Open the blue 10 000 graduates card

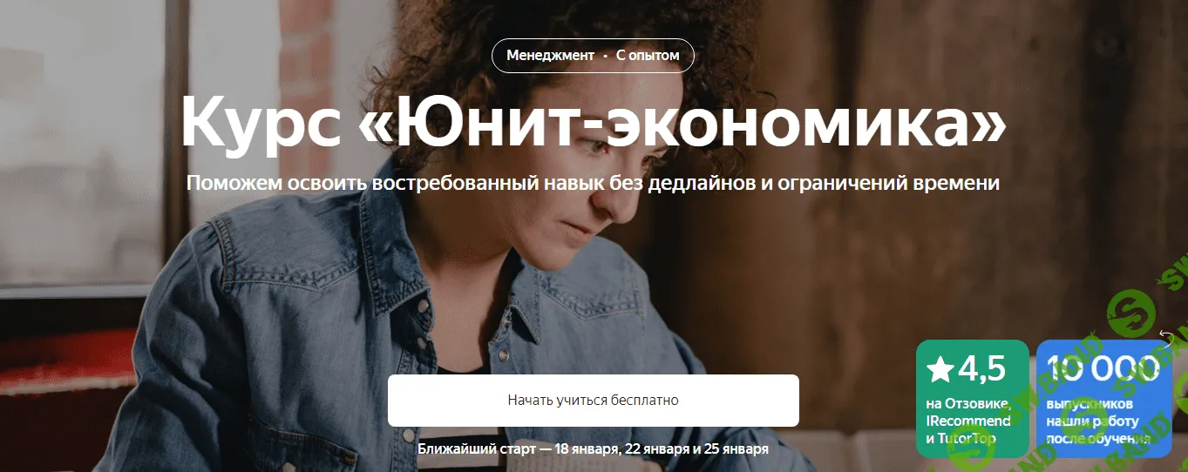point(1103,398)
